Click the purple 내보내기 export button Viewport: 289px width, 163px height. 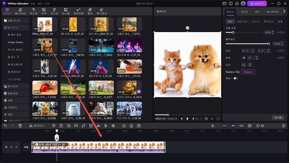click(x=257, y=4)
